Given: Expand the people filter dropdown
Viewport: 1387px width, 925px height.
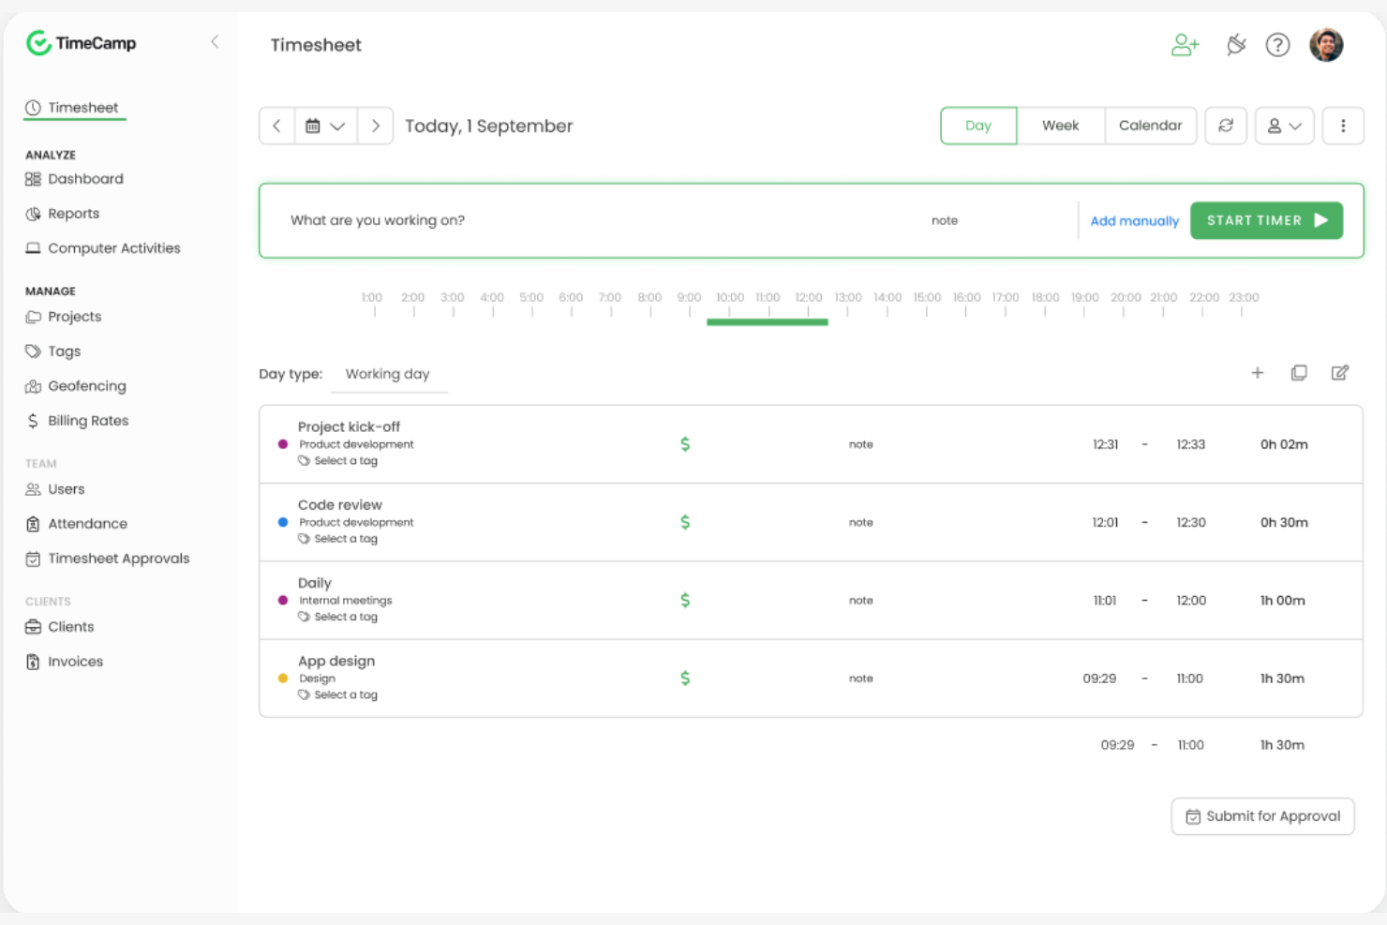Looking at the screenshot, I should coord(1284,125).
